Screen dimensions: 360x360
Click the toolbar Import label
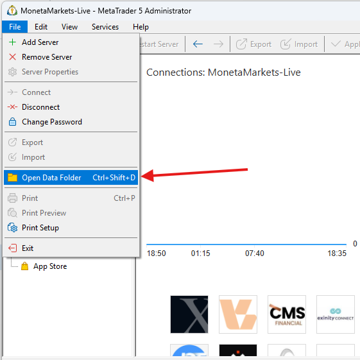click(x=306, y=44)
